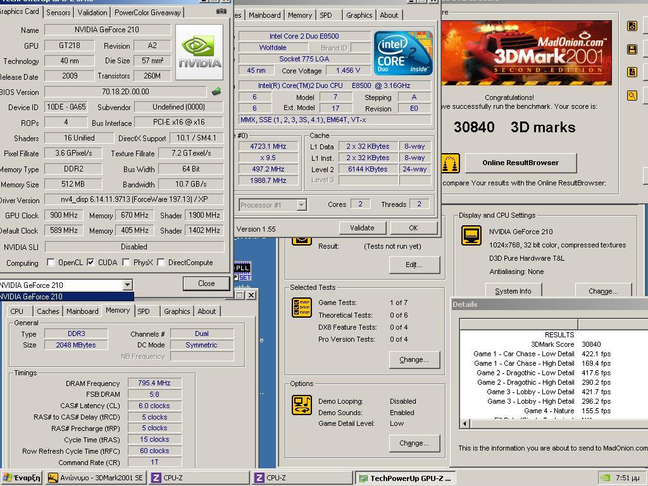Viewport: 648px width, 486px height.
Task: Enable the PhysX checkbox
Action: coord(126,263)
